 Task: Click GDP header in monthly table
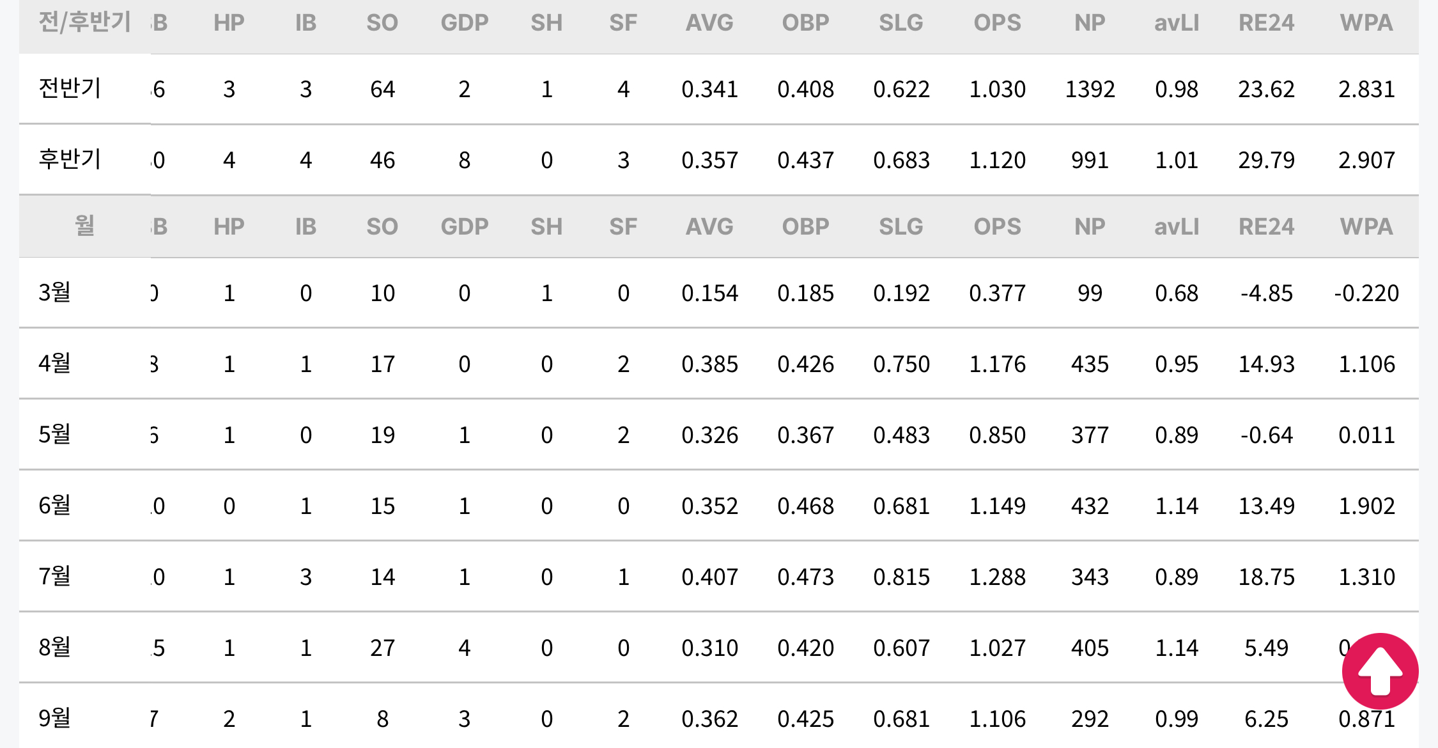[465, 227]
